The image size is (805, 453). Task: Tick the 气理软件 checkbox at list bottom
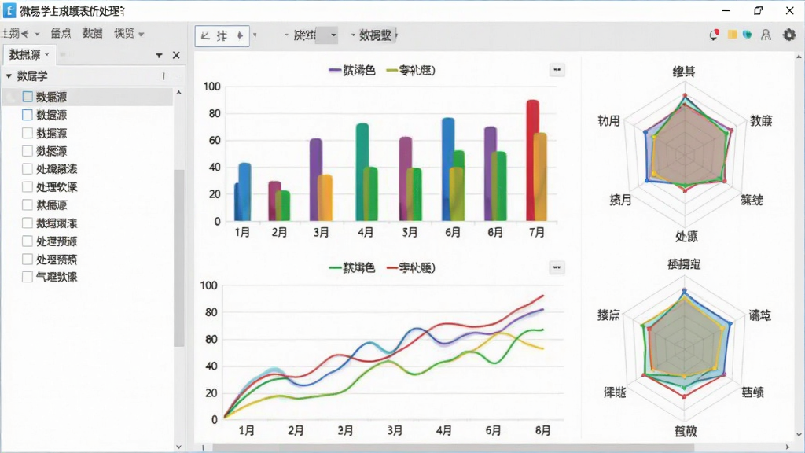click(x=28, y=277)
